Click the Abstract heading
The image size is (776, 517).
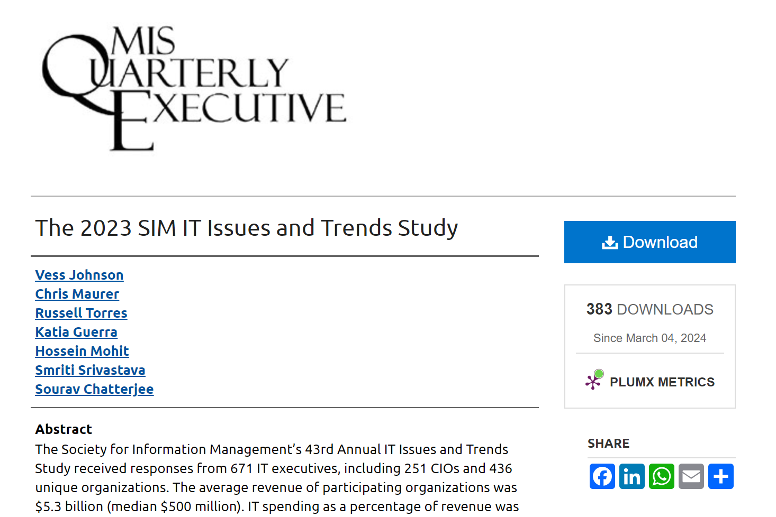[x=64, y=429]
